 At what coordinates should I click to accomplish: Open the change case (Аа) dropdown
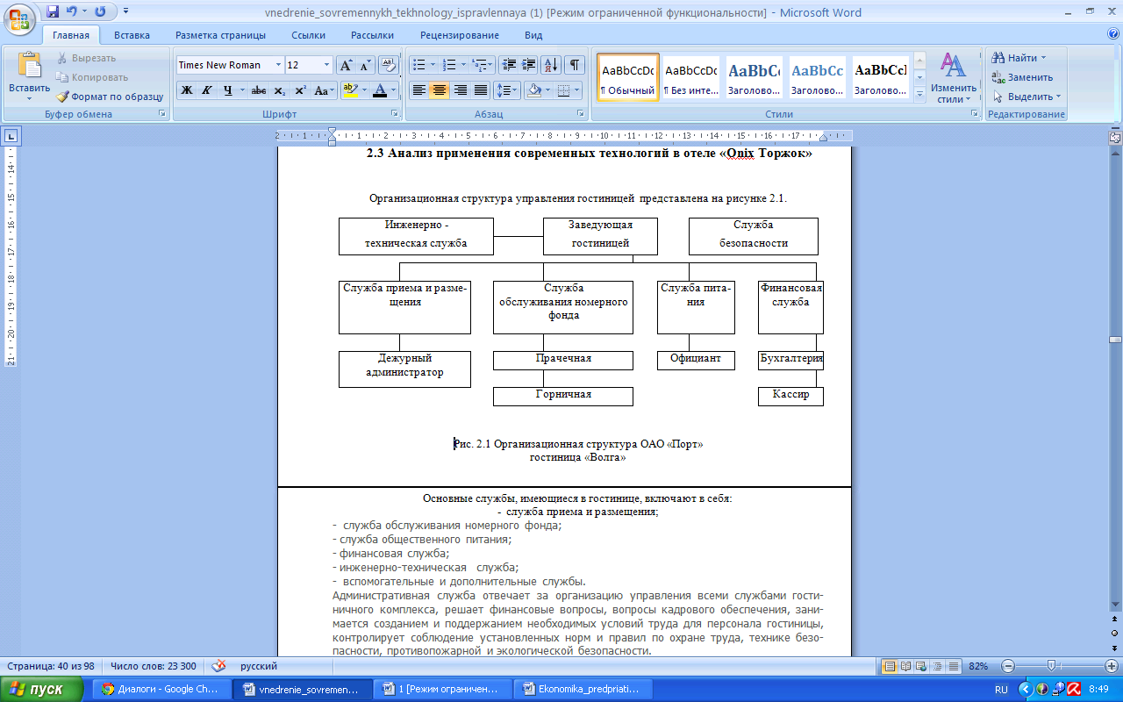[325, 90]
